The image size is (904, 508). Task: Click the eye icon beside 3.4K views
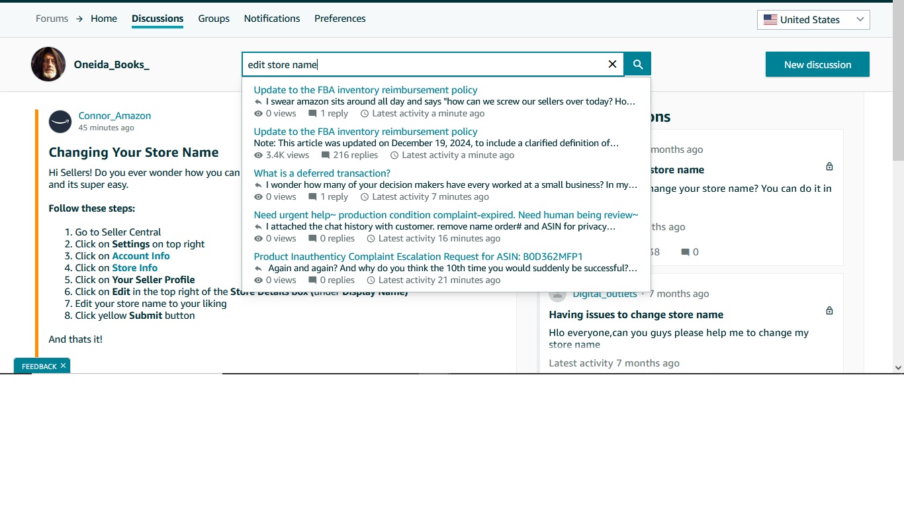pyautogui.click(x=259, y=155)
